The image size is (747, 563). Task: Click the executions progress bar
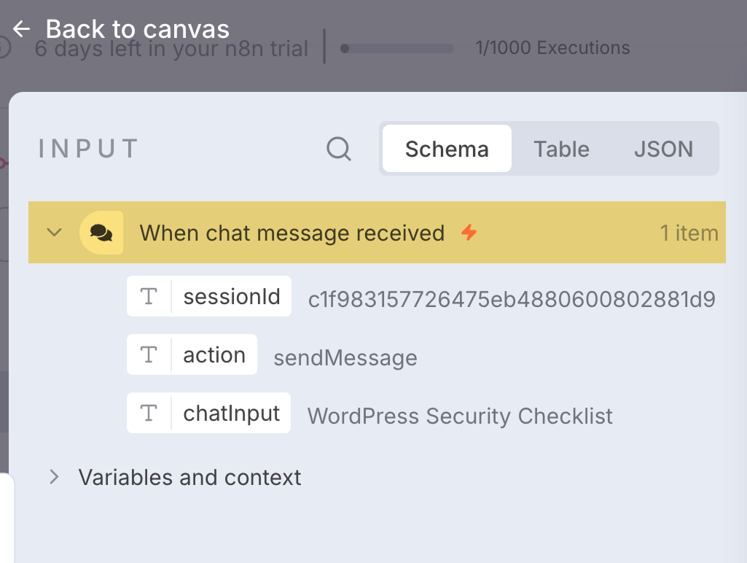397,49
